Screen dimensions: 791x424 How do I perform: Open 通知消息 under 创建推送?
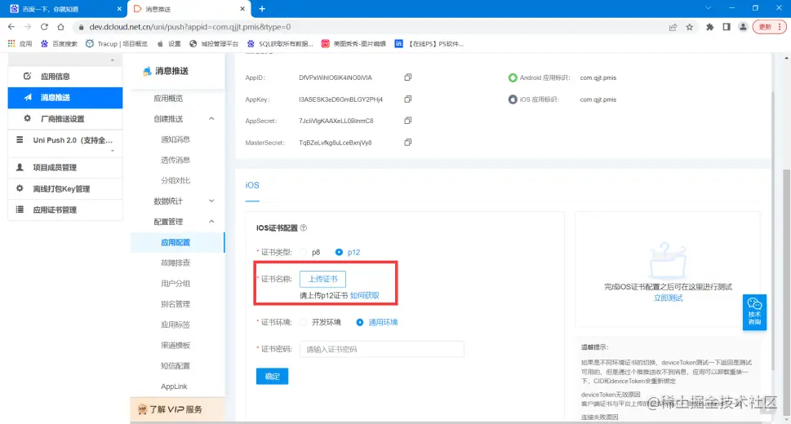(x=176, y=139)
